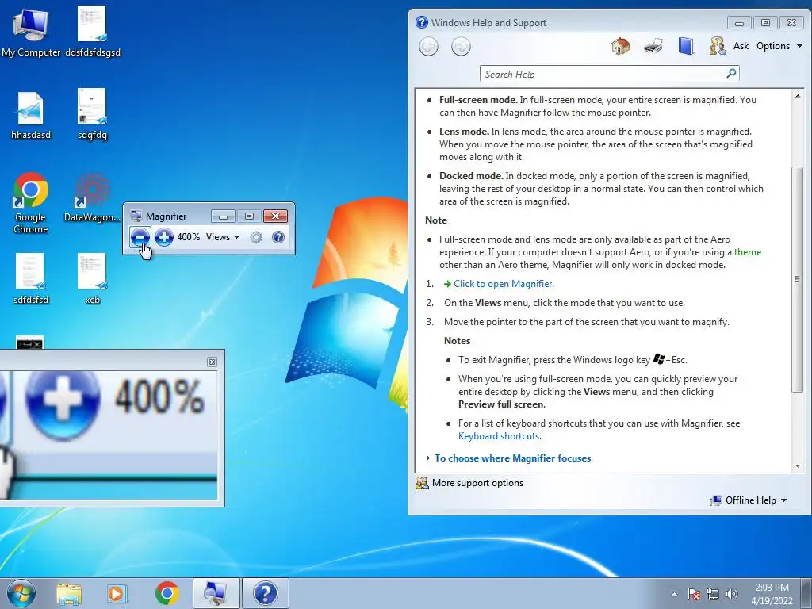This screenshot has height=609, width=812.
Task: Click the network tray icon
Action: 713,594
